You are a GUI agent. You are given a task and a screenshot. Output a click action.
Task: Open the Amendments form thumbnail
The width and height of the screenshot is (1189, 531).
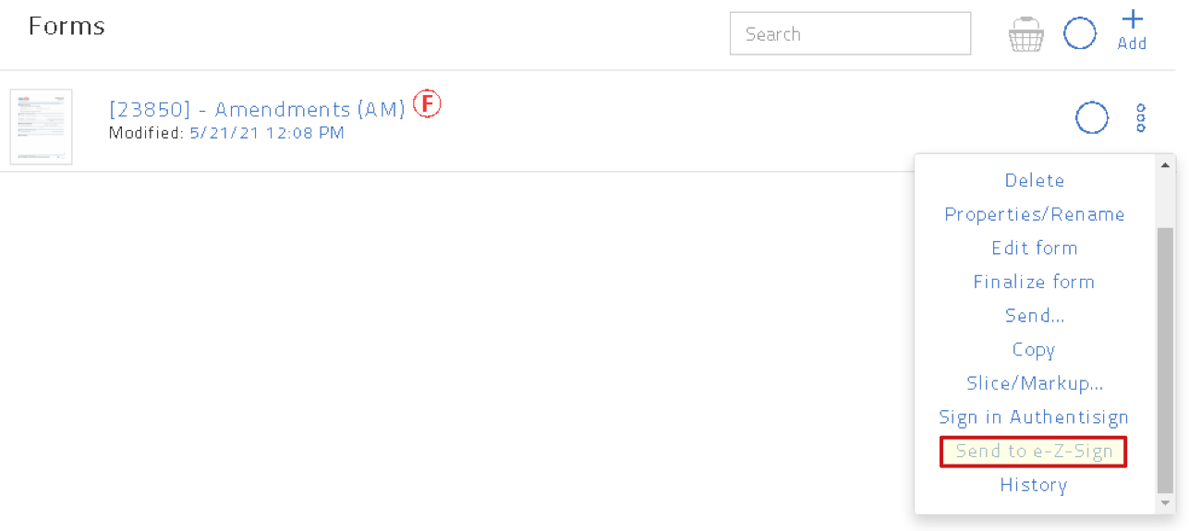click(x=41, y=127)
